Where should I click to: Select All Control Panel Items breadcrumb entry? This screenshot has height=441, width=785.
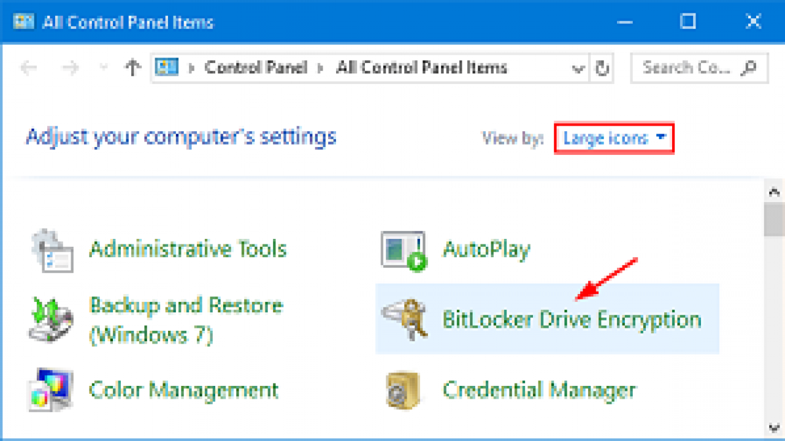(x=421, y=67)
